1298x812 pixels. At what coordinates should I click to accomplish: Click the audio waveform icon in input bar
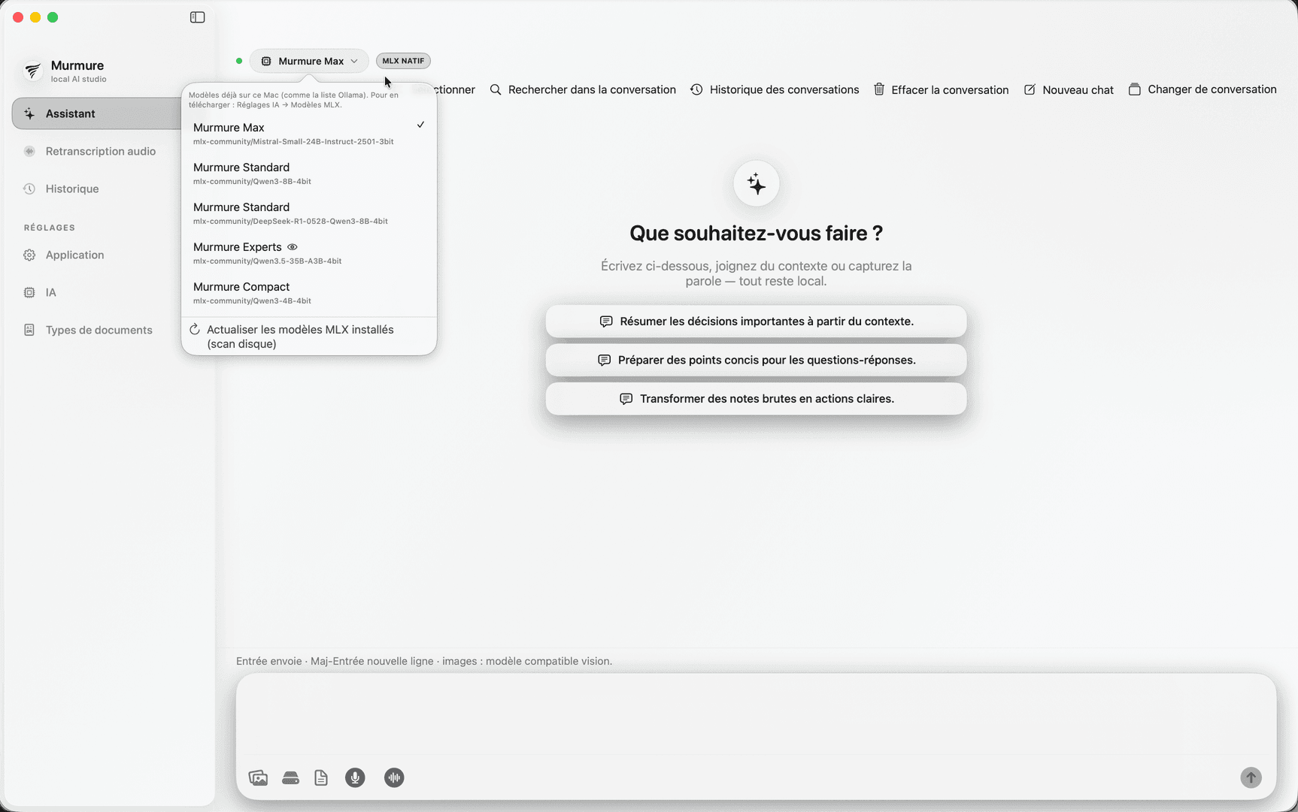coord(394,777)
